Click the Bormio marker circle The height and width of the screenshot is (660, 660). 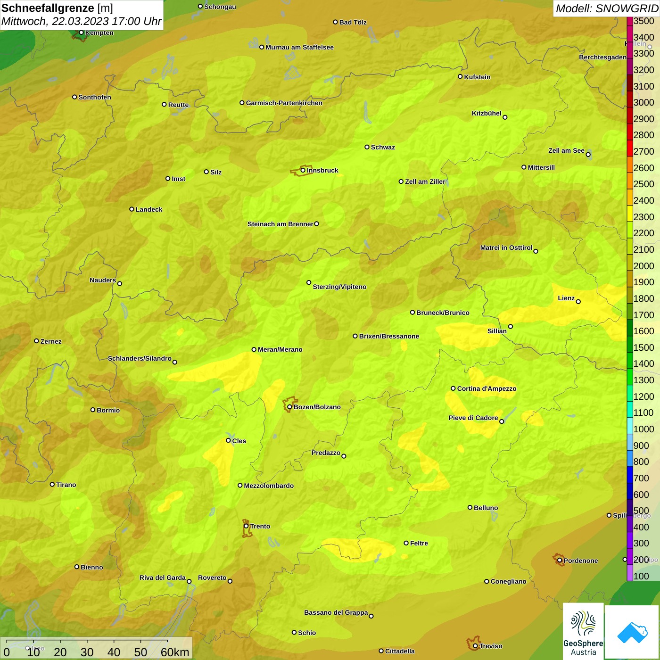pos(93,410)
